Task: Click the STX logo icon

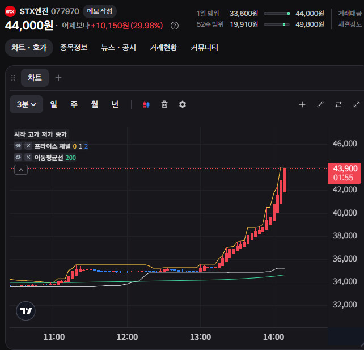Action: [10, 11]
